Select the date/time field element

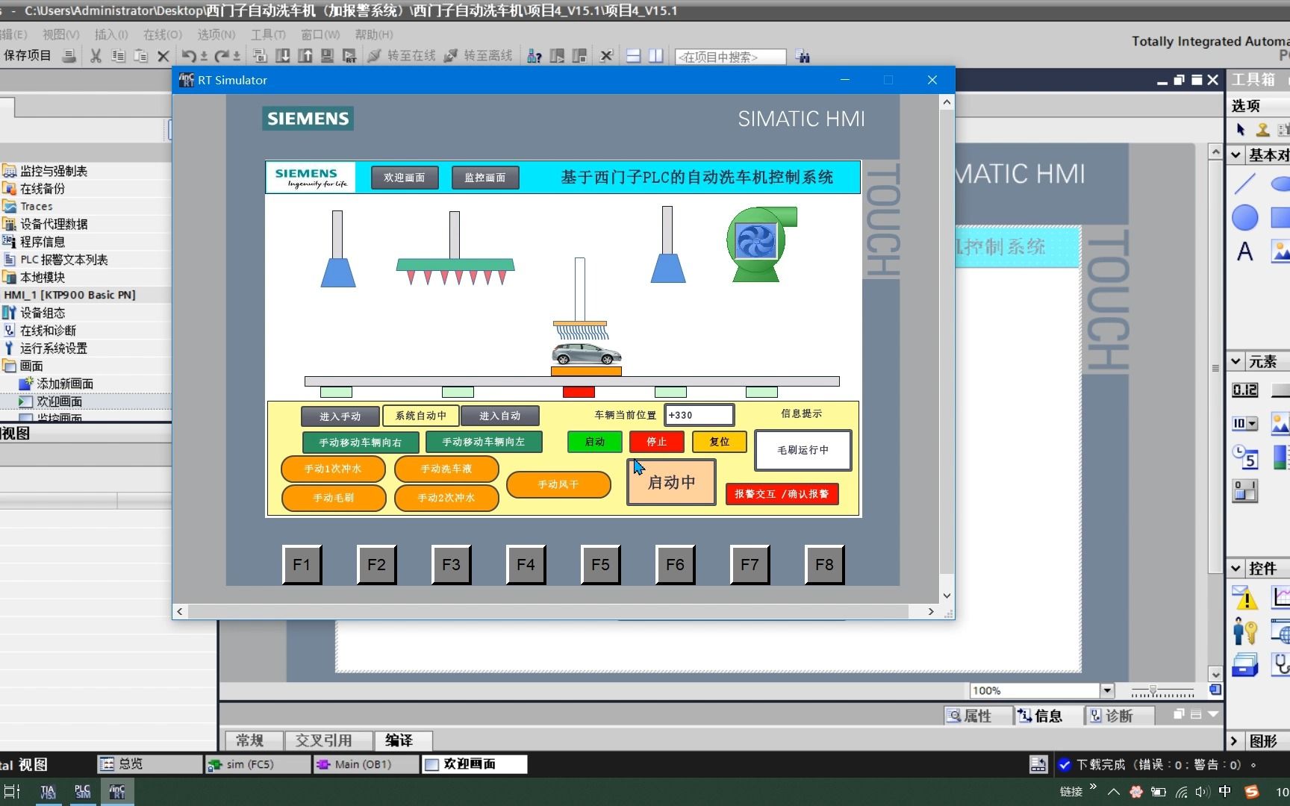tap(1244, 456)
